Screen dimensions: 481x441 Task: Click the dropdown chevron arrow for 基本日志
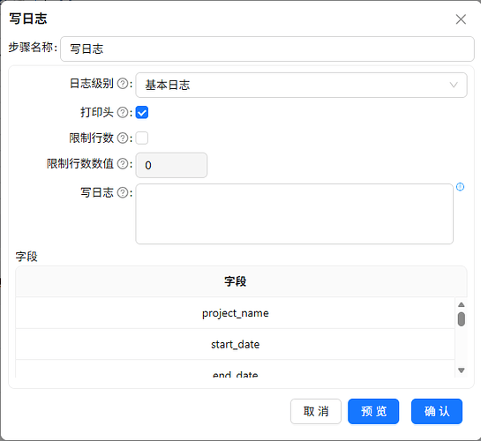(454, 85)
